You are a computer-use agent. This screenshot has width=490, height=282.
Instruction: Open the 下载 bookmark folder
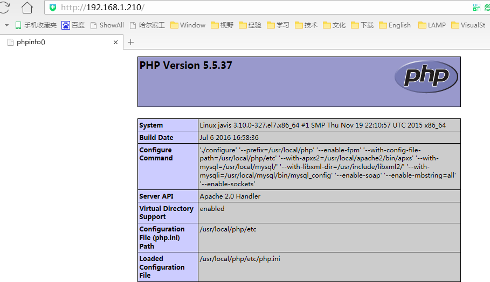pos(362,25)
